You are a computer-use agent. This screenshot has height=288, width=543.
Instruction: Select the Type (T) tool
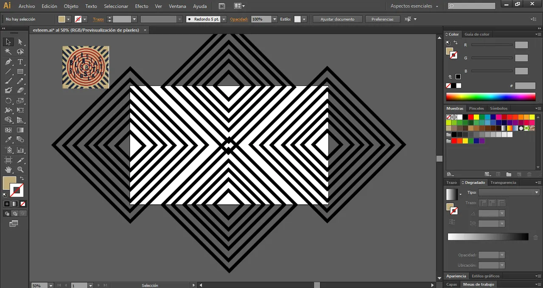point(20,62)
